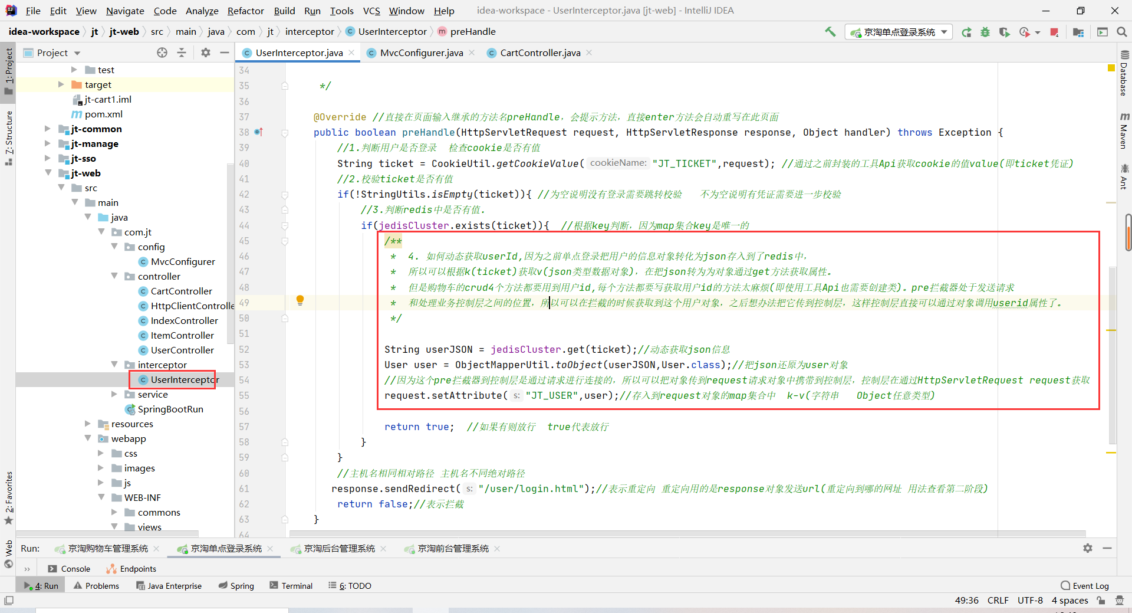The image size is (1132, 613).
Task: Expand the jt-common module
Action: pos(48,129)
